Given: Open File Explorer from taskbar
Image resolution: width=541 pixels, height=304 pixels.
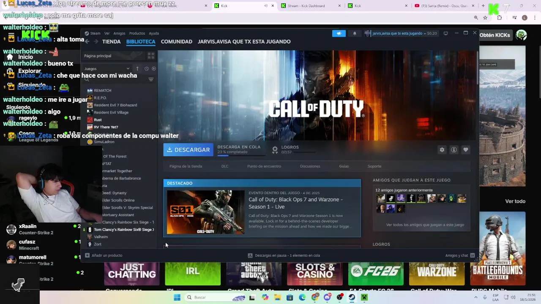Looking at the screenshot, I should pos(277,297).
